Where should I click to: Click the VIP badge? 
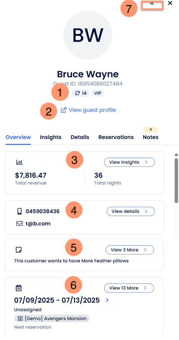pos(97,93)
